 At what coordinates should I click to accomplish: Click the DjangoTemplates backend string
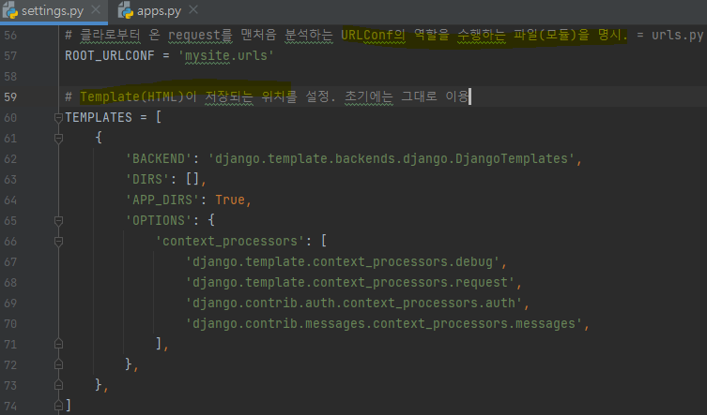(392, 159)
